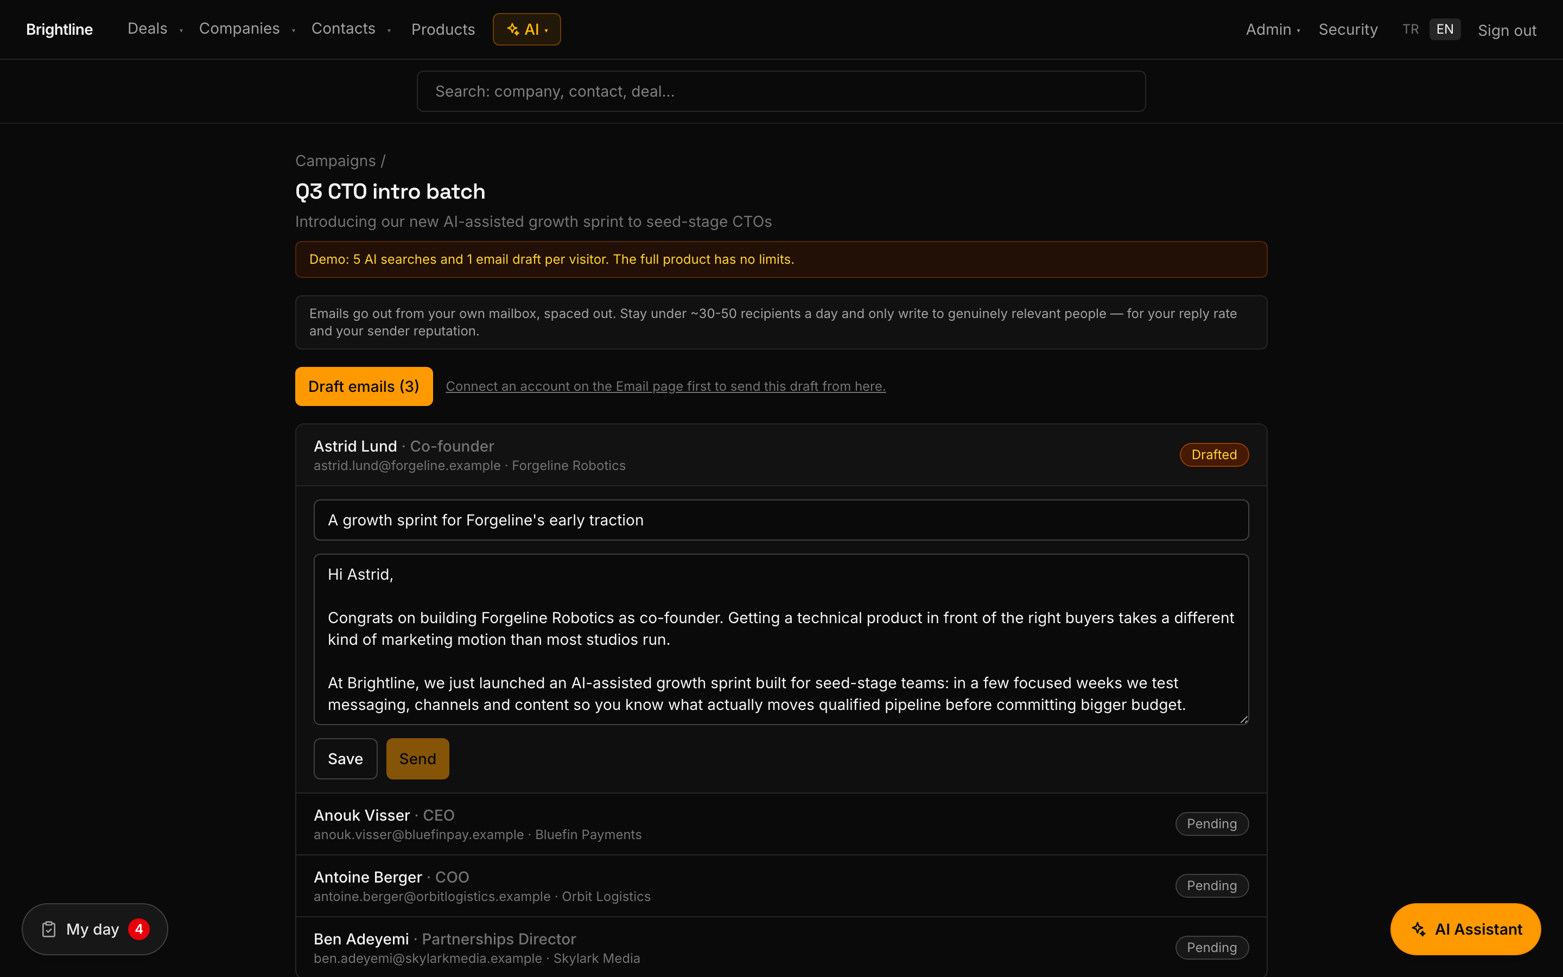Screen dimensions: 1563x977
Task: Switch language to TR
Action: (x=1410, y=29)
